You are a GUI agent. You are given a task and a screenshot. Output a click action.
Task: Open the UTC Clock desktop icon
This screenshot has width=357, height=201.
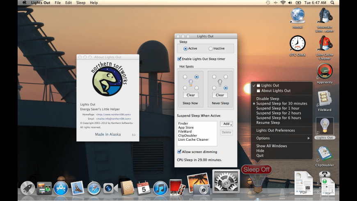(297, 44)
